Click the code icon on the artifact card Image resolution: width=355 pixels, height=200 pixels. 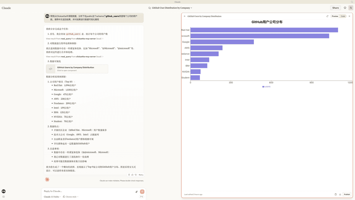coord(51,69)
